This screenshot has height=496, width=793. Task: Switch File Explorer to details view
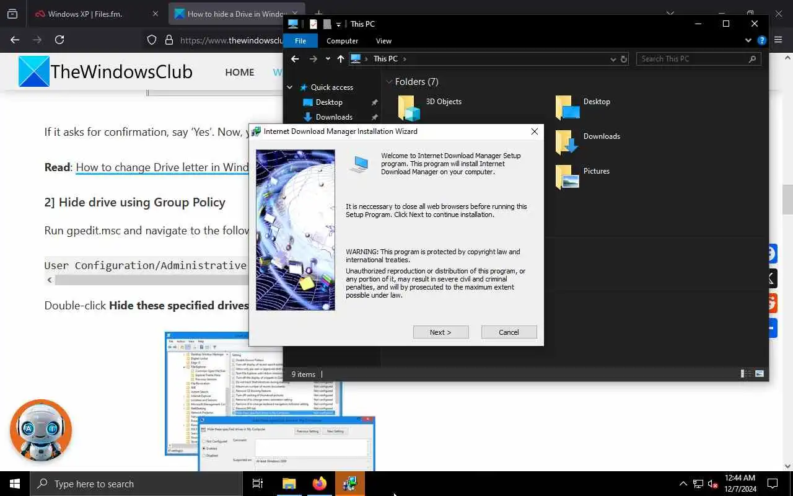(745, 374)
